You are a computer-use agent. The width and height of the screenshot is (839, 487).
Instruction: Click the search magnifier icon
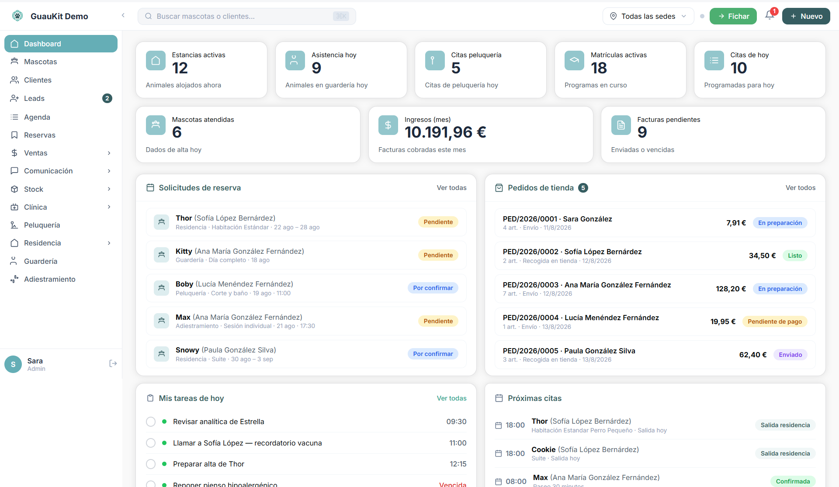coord(149,16)
